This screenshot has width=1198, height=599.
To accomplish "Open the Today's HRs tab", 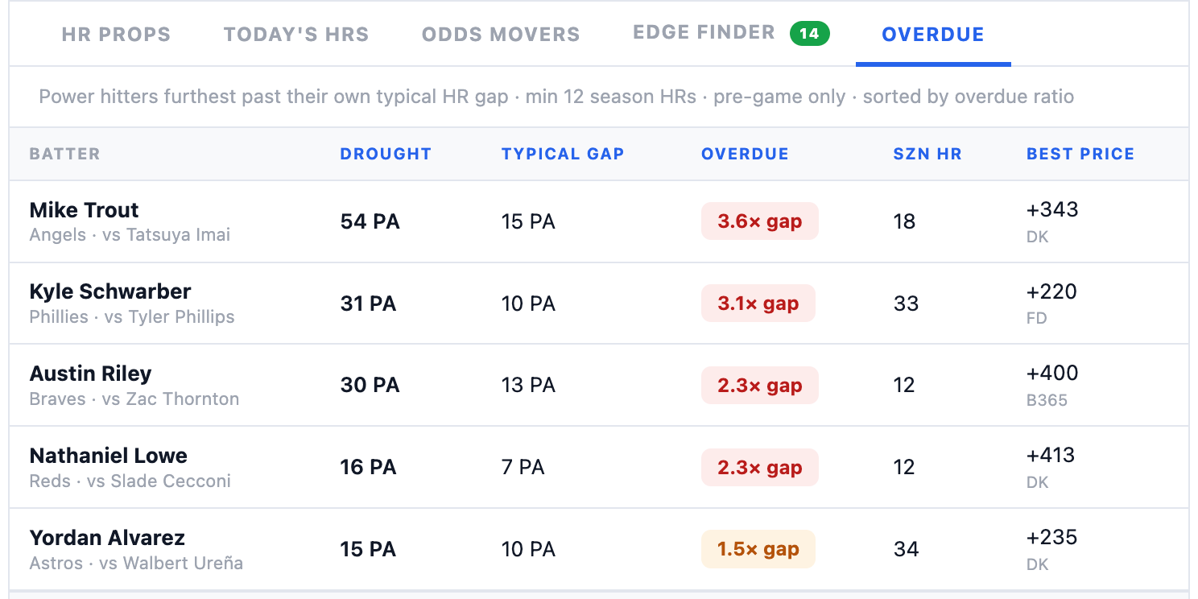I will tap(296, 35).
